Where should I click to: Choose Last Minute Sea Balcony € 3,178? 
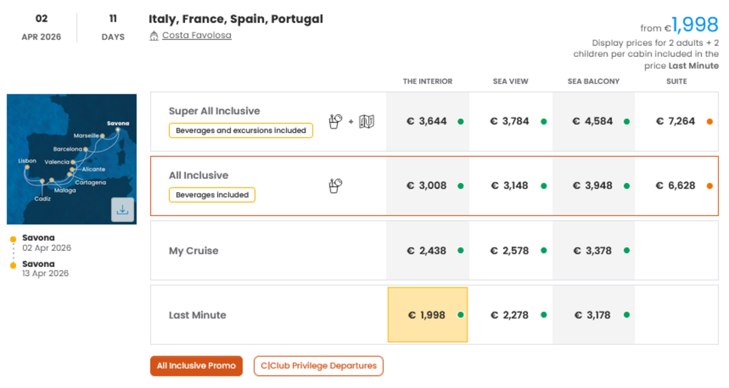click(x=593, y=315)
